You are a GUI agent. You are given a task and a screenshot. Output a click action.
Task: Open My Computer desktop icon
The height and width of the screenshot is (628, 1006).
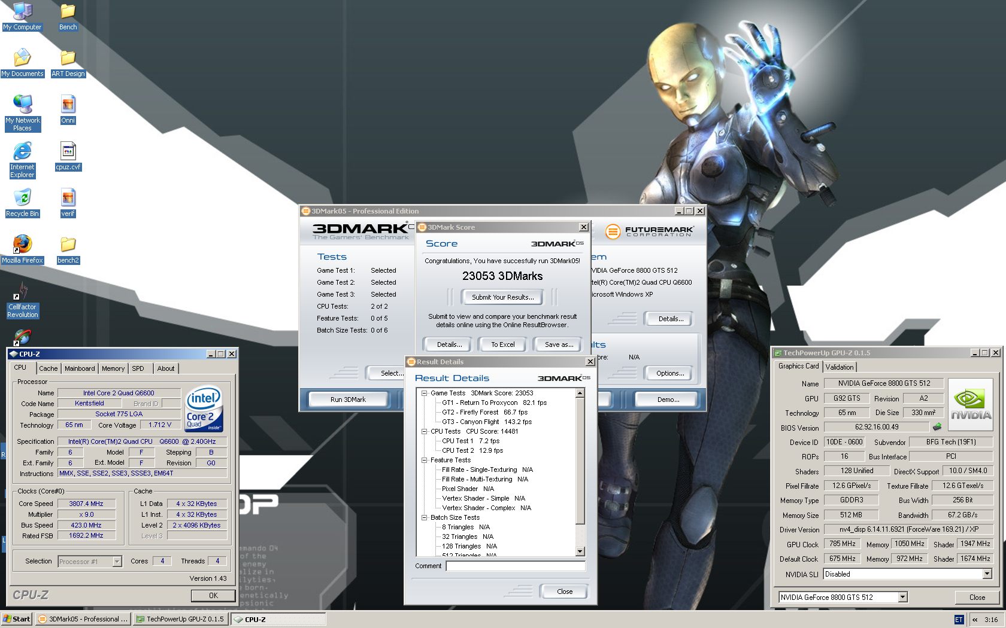pyautogui.click(x=22, y=16)
